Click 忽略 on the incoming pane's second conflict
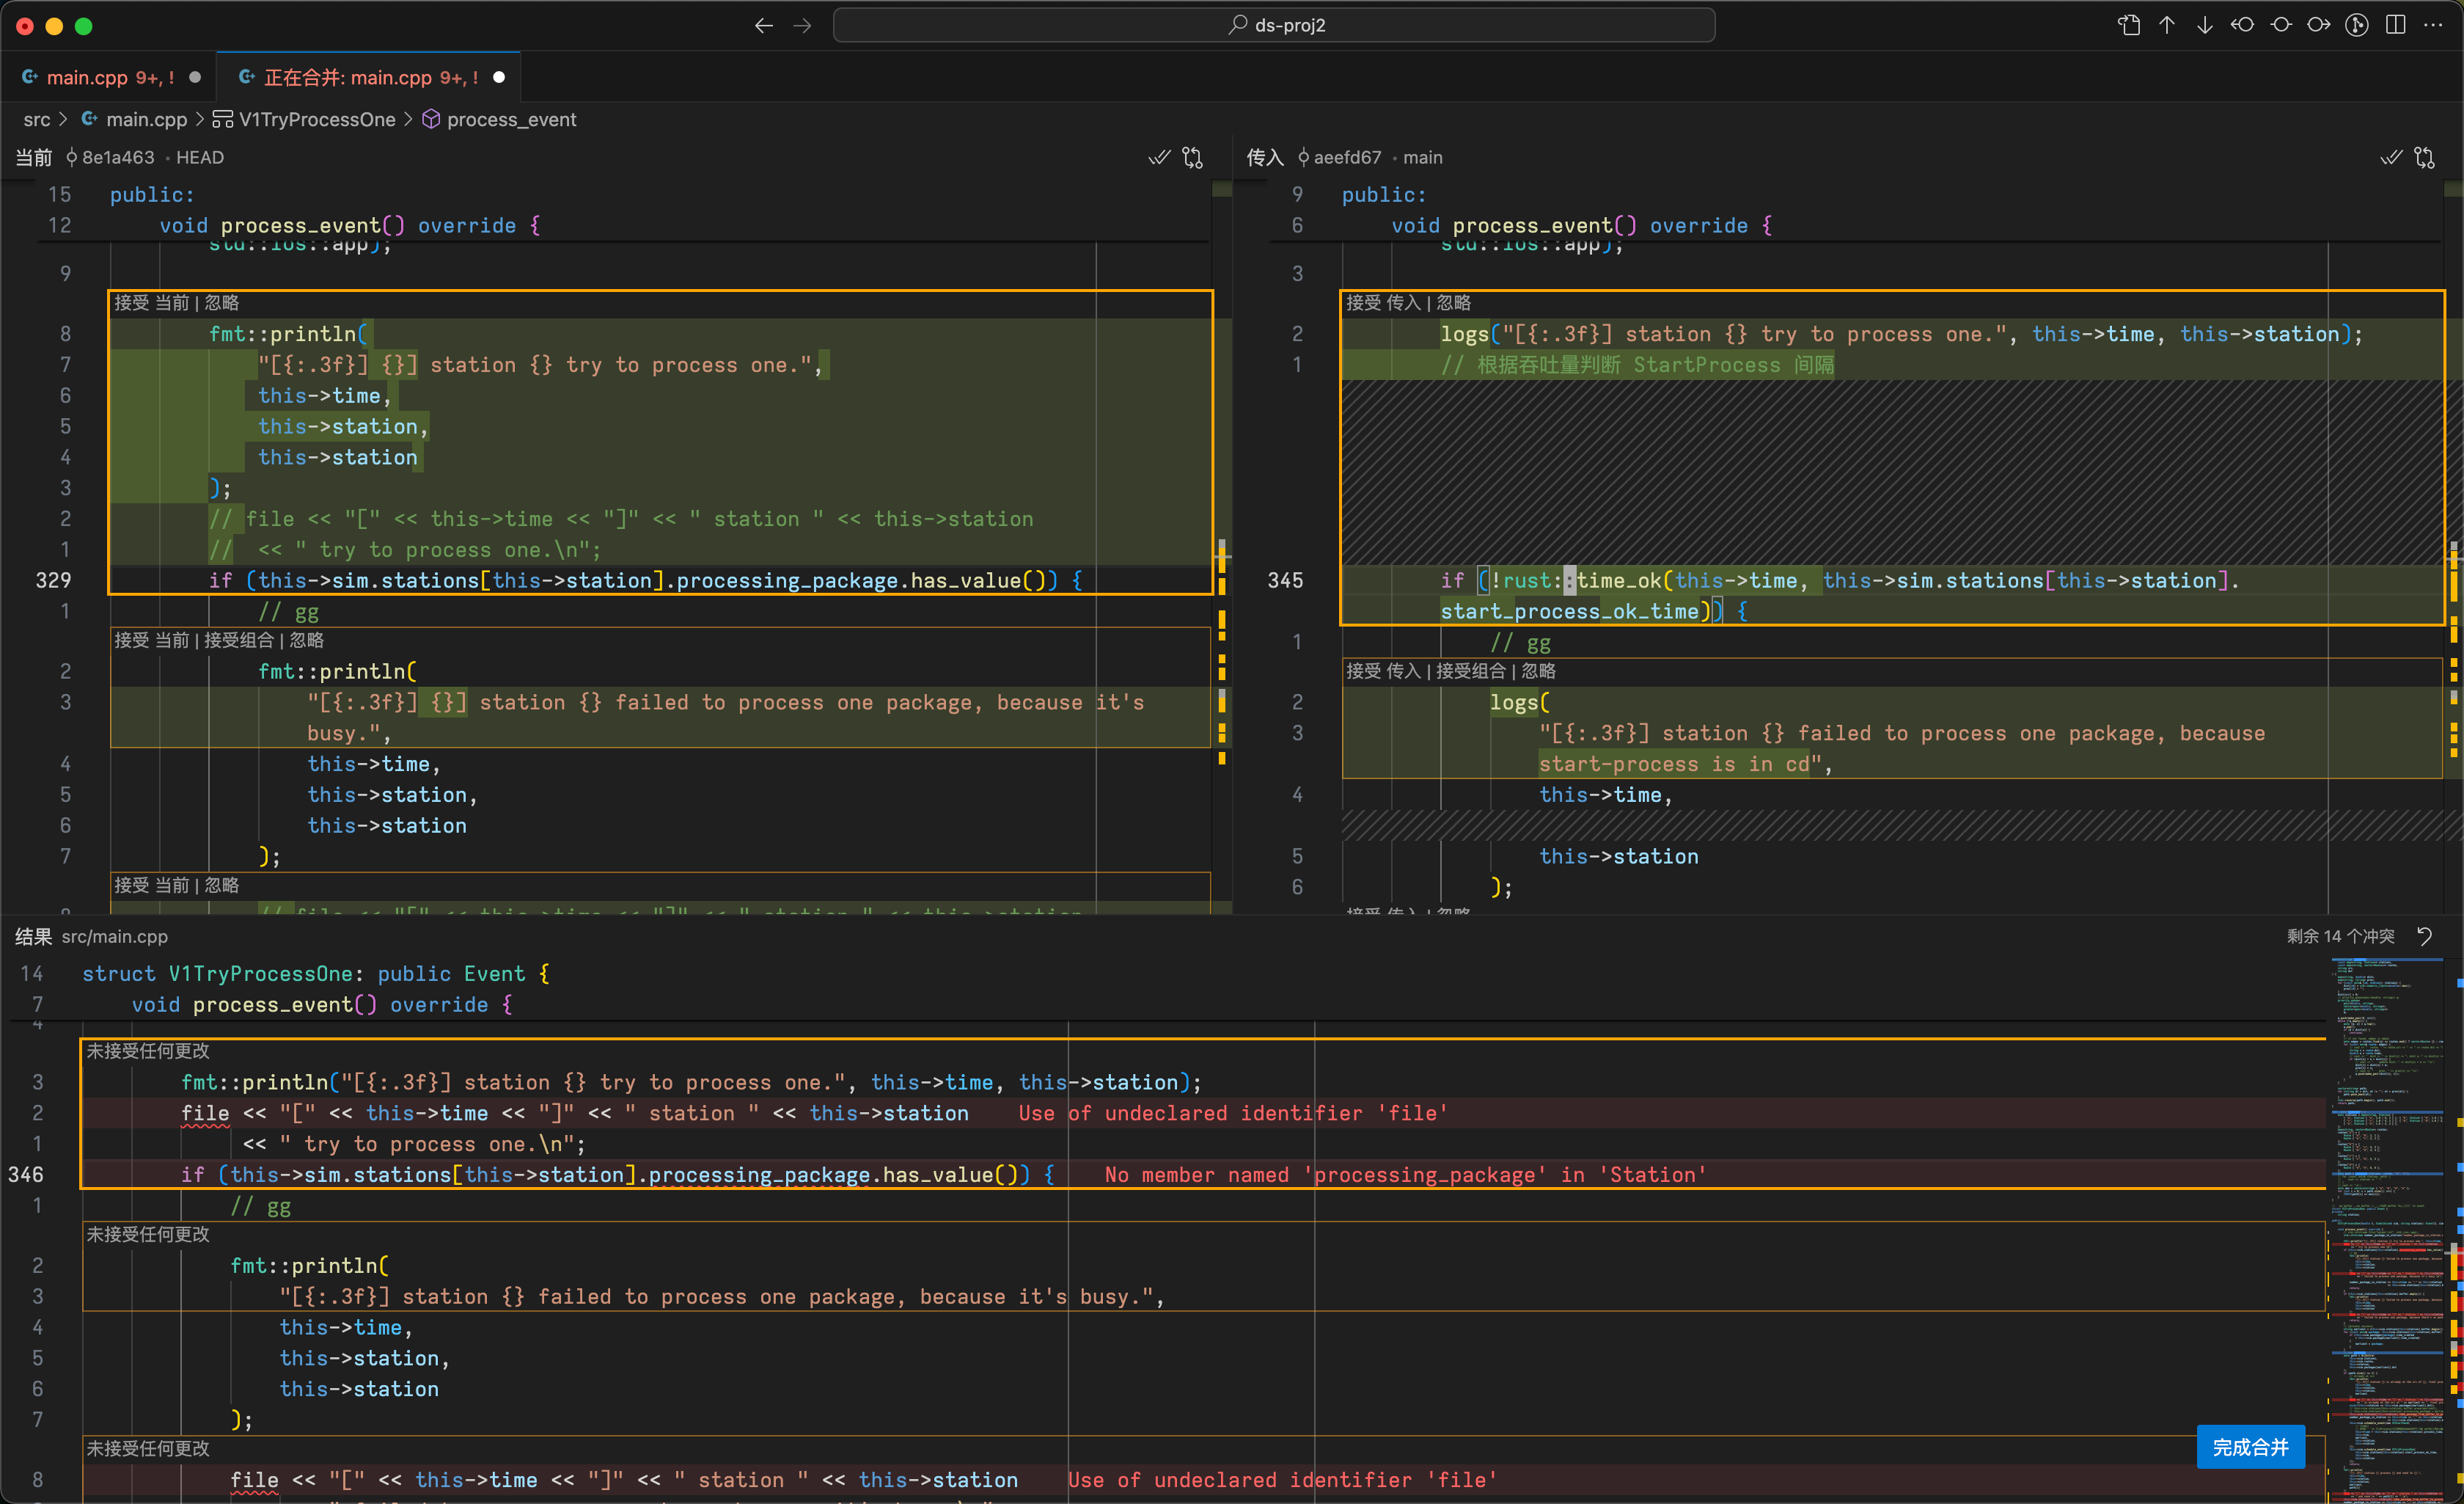The width and height of the screenshot is (2464, 1504). click(x=1538, y=671)
